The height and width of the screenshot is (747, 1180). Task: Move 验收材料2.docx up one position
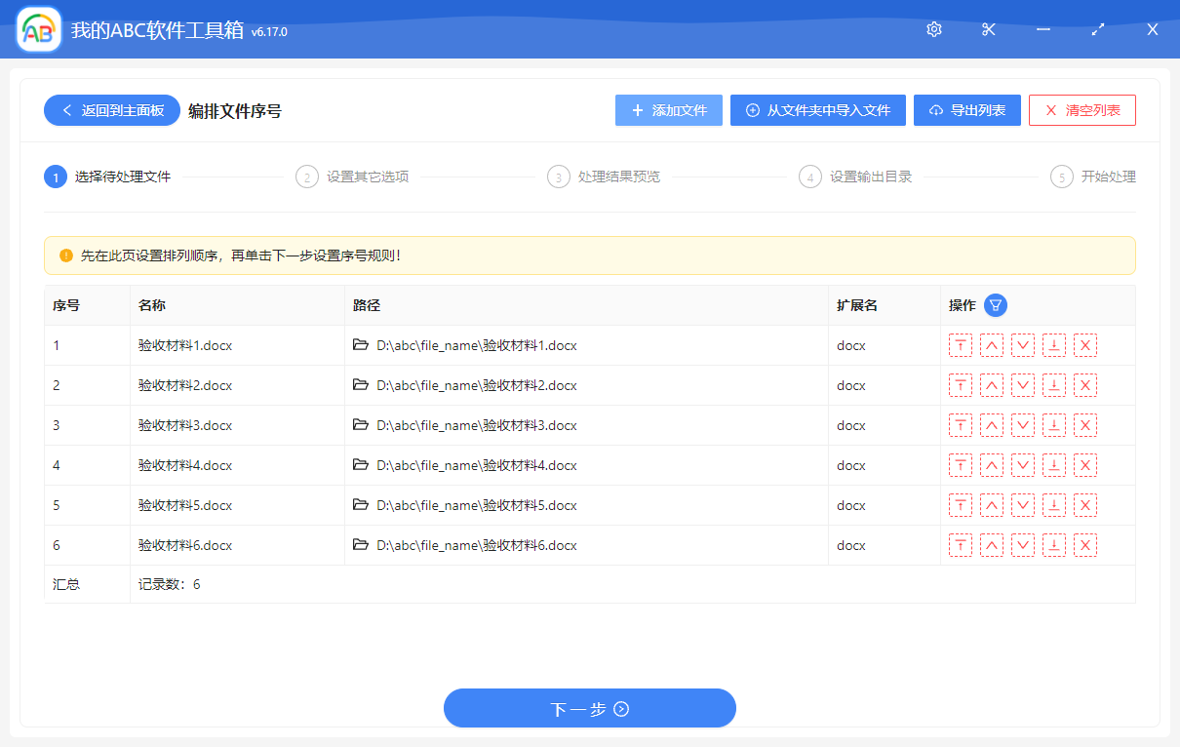click(x=992, y=385)
